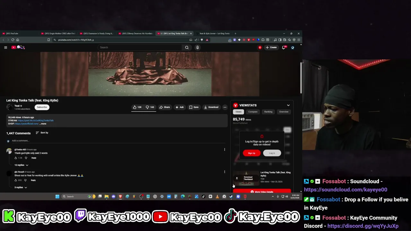This screenshot has width=411, height=231.
Task: Click the Ask button
Action: [180, 107]
